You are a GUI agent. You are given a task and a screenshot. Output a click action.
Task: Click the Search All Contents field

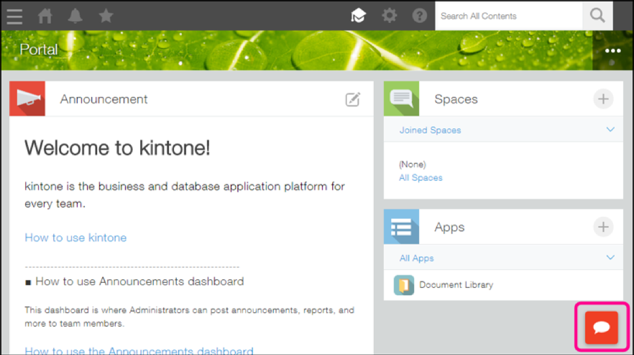click(x=508, y=16)
